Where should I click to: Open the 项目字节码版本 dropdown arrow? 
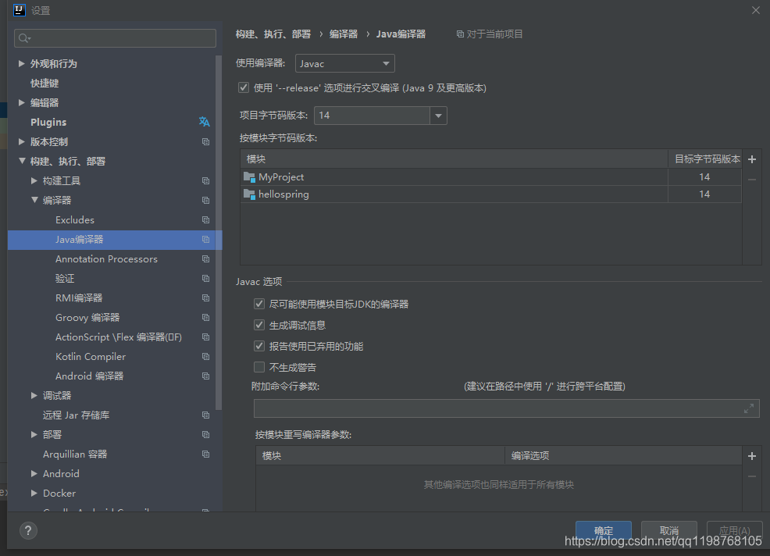tap(438, 115)
